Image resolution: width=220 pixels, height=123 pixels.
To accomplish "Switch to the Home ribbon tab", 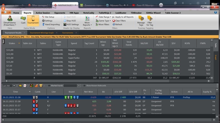I will click(16, 13).
